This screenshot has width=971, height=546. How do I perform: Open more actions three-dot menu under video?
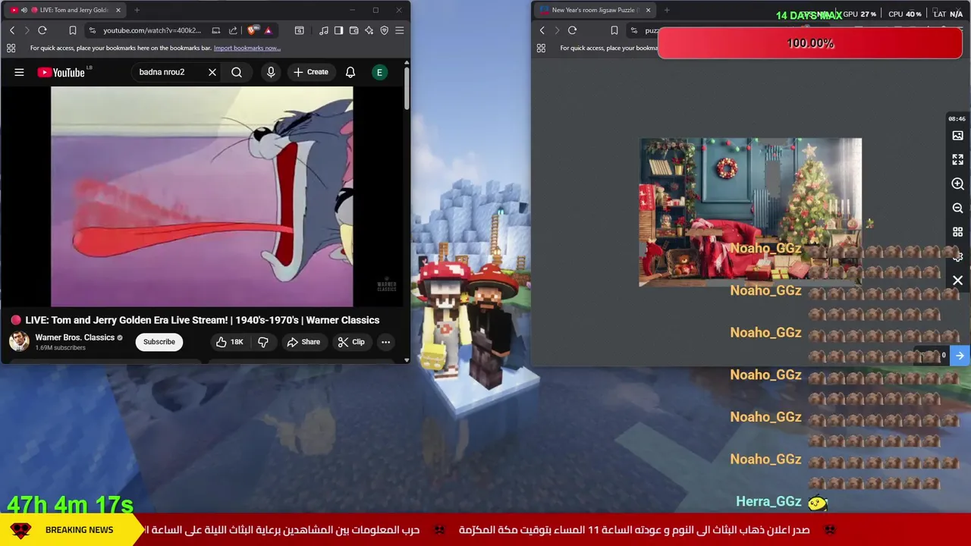pyautogui.click(x=385, y=342)
